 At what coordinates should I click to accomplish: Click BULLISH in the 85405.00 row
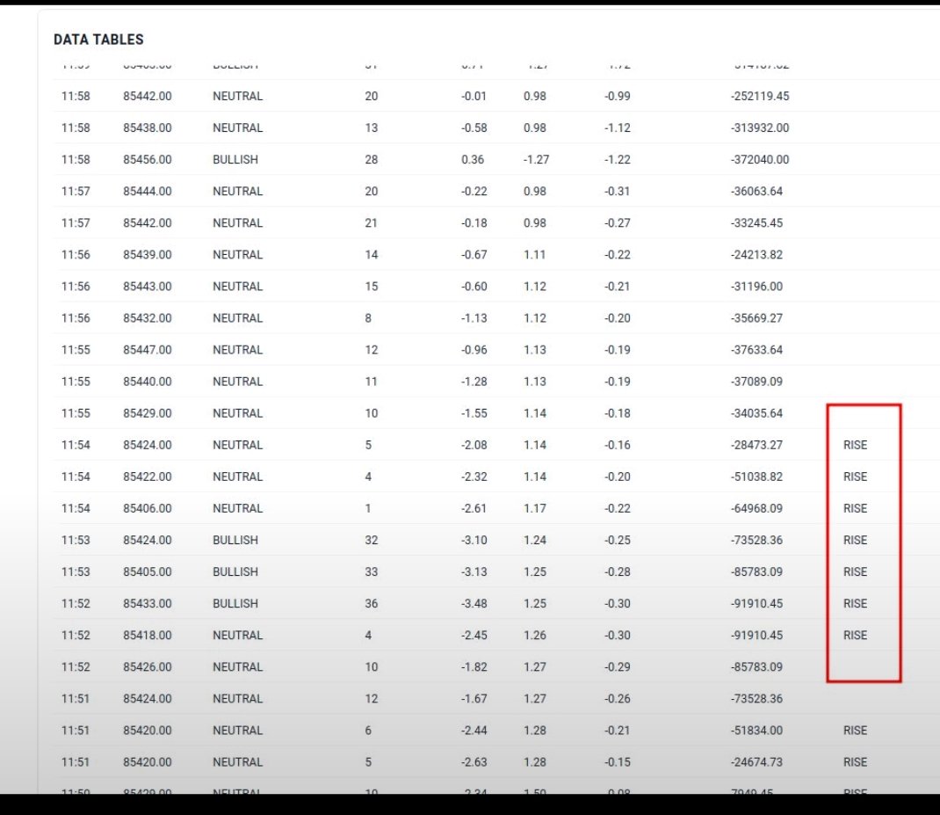[x=235, y=572]
